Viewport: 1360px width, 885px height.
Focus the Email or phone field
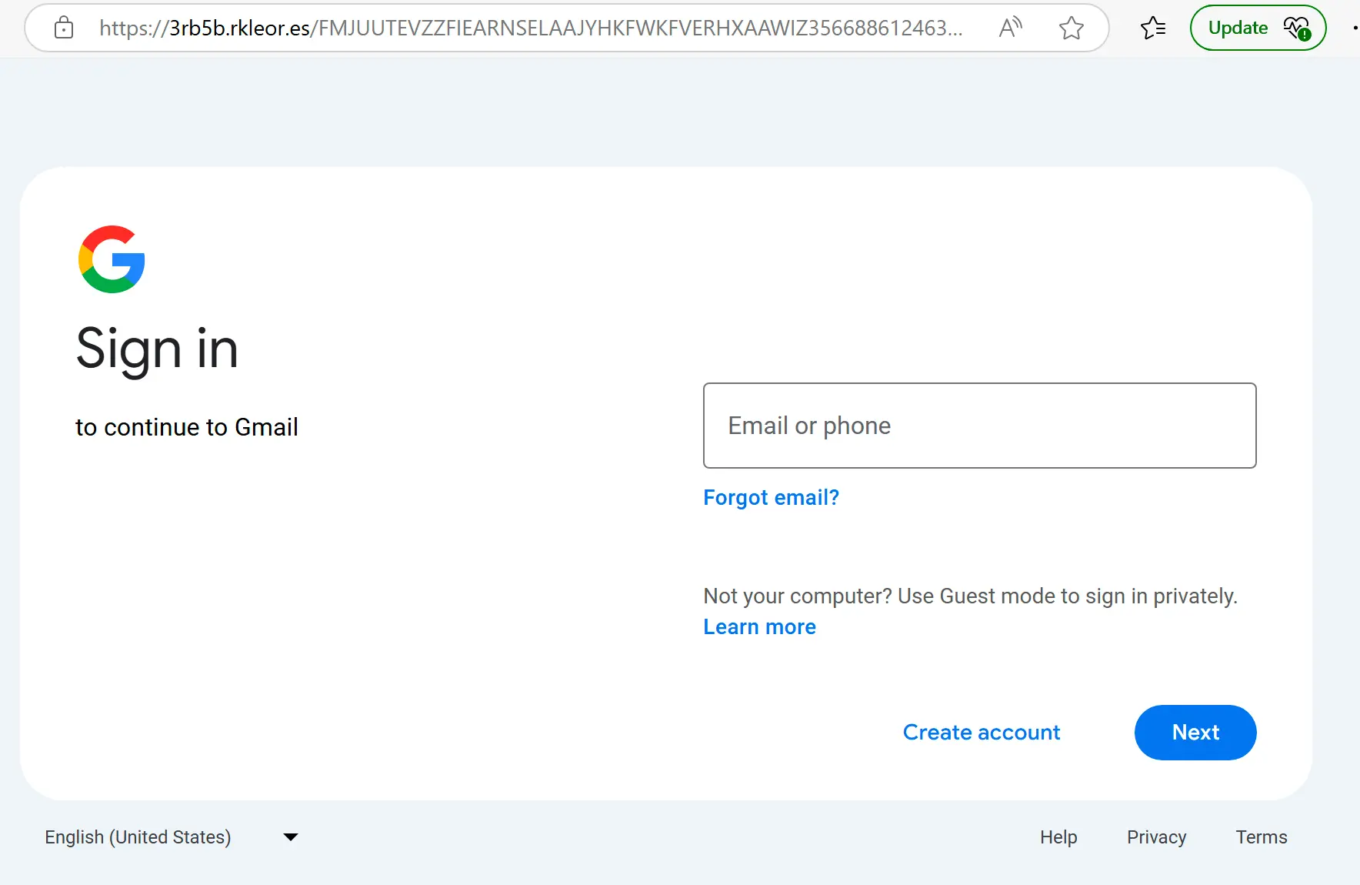click(x=979, y=426)
